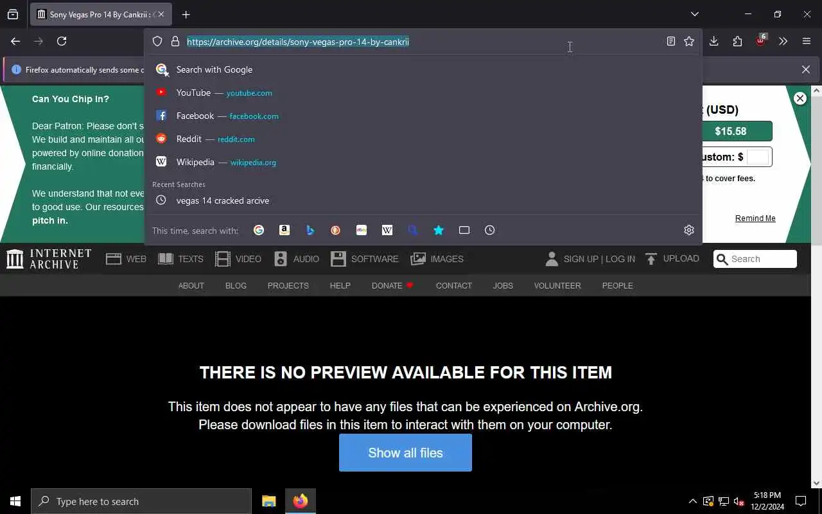Open a new tab with plus button
Screen dimensions: 822x514
(186, 14)
